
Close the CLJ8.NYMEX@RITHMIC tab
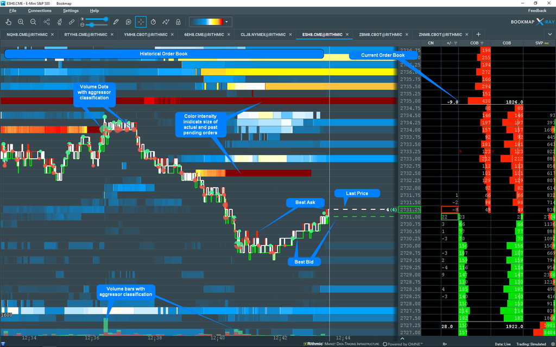coord(289,35)
